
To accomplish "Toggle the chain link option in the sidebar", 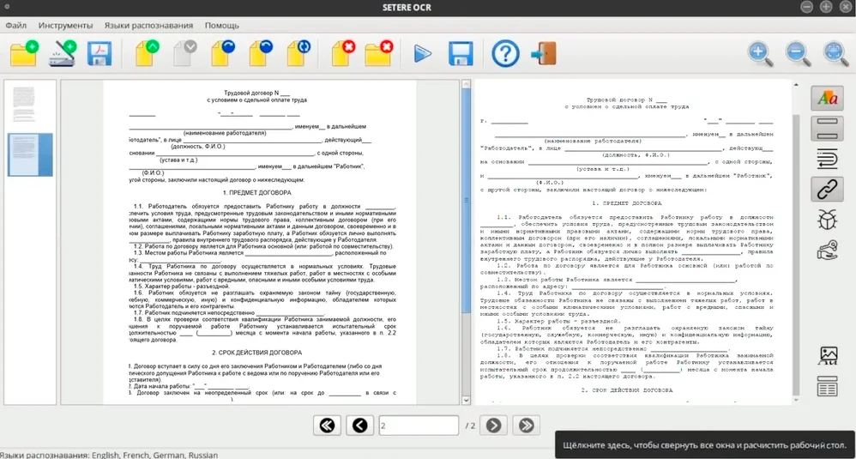I will (x=827, y=189).
